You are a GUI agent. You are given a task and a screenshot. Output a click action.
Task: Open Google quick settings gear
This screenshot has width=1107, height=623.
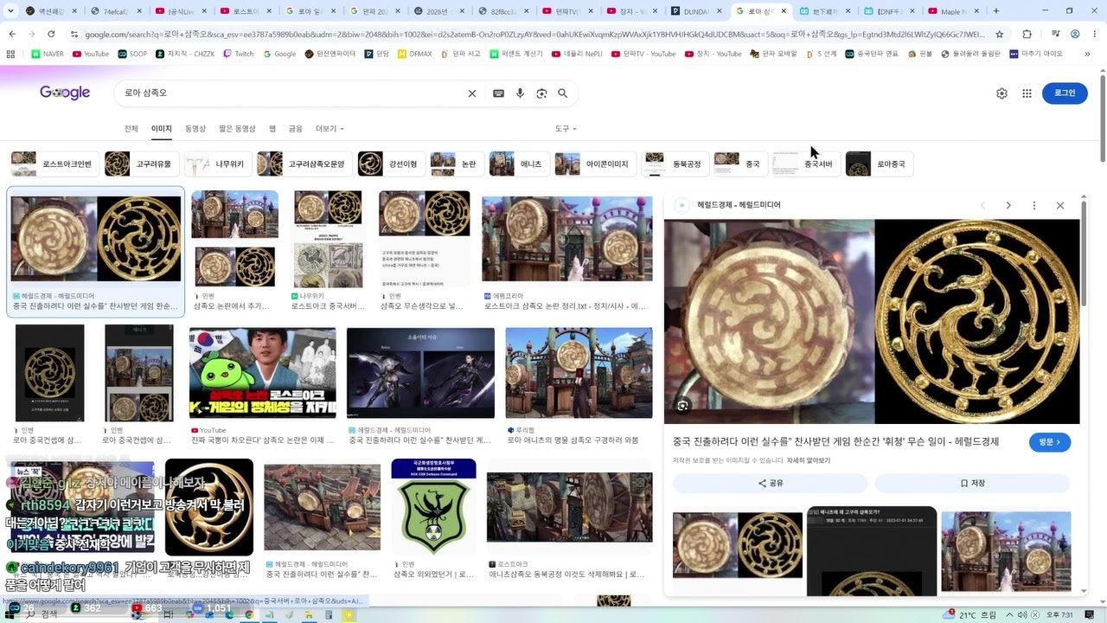(x=1001, y=93)
